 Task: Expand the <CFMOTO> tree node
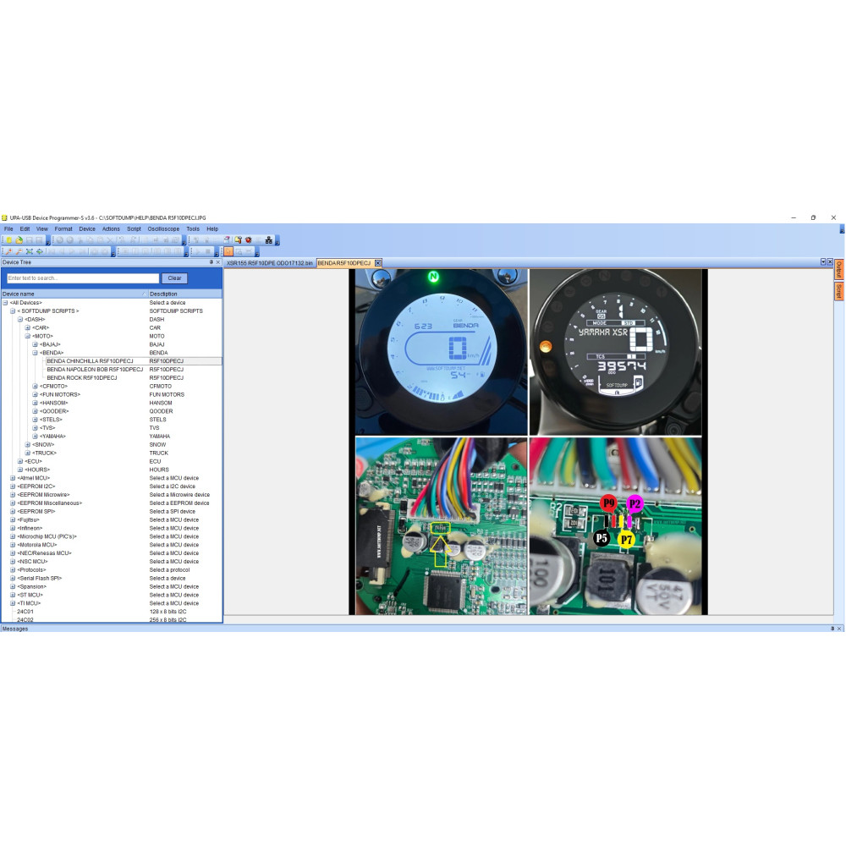pos(35,387)
